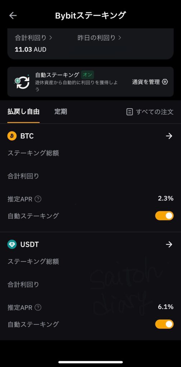View すべての注文 link
181x367 pixels.
(155, 112)
